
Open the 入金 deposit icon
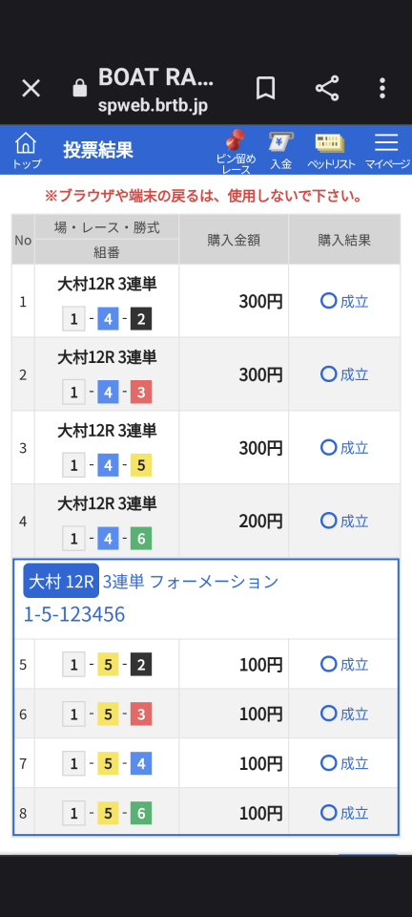(x=280, y=151)
